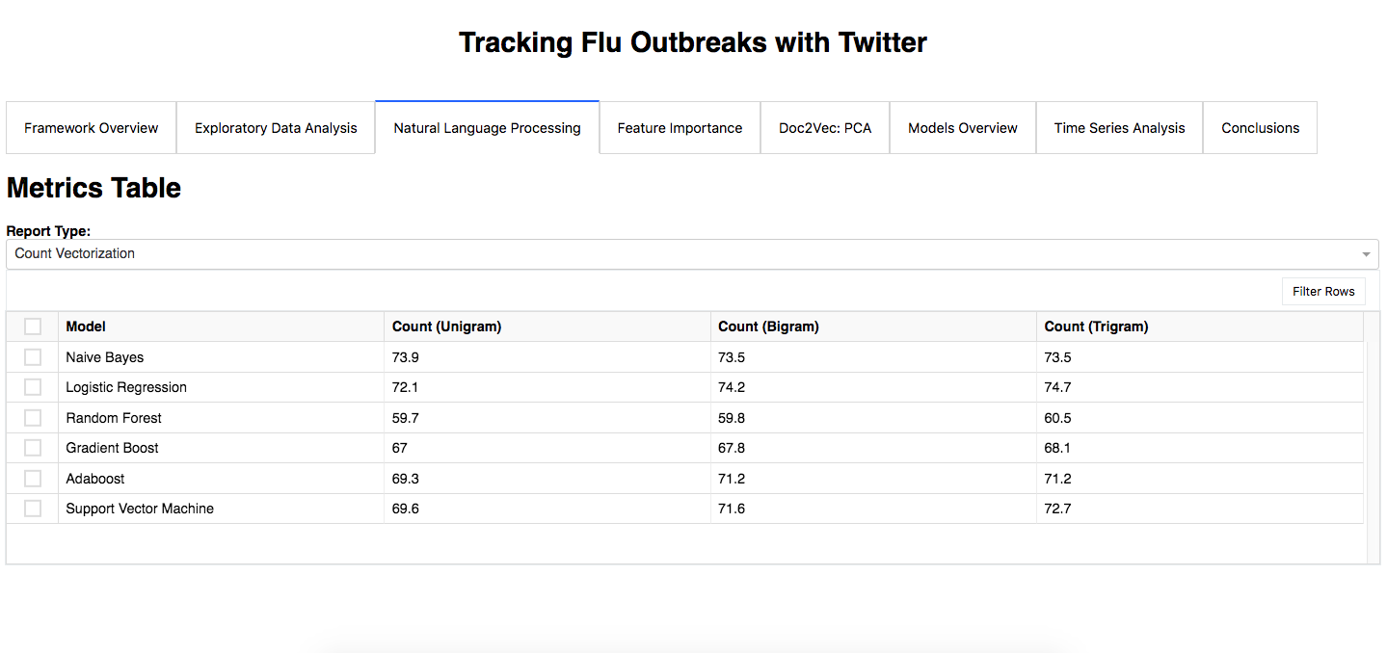Select the Random Forest row checkbox

[x=33, y=418]
